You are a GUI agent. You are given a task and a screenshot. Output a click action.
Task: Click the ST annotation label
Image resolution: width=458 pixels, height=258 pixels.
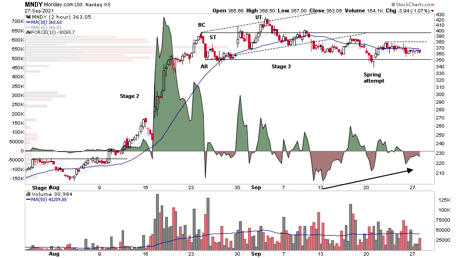pyautogui.click(x=213, y=37)
